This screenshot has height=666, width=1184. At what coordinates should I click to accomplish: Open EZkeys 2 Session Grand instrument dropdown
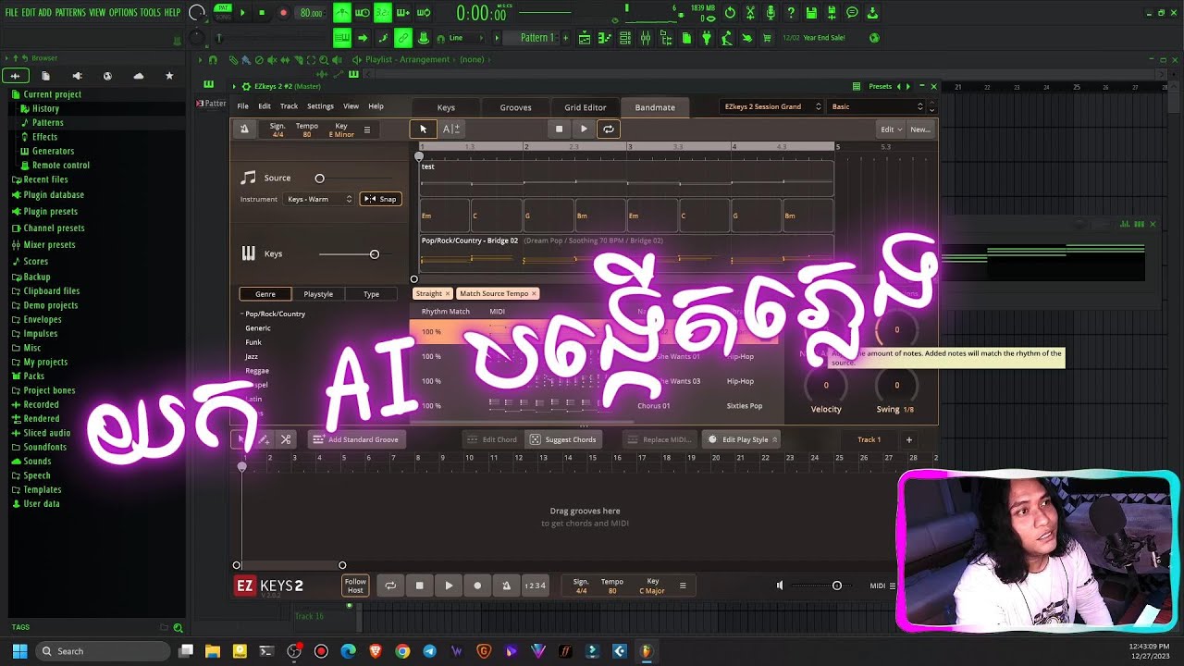pyautogui.click(x=771, y=107)
